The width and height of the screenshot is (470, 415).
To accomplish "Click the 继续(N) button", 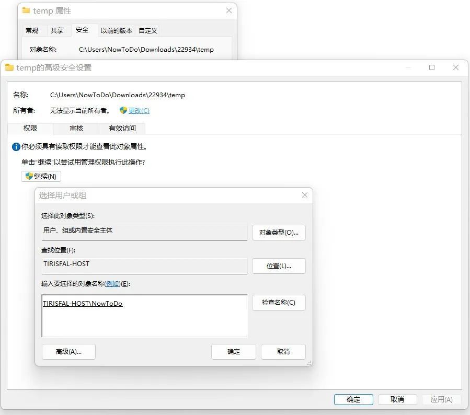I will 41,176.
